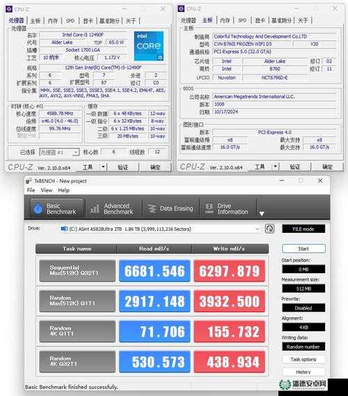
Task: Click the Read mB/s column header
Action: [x=154, y=249]
